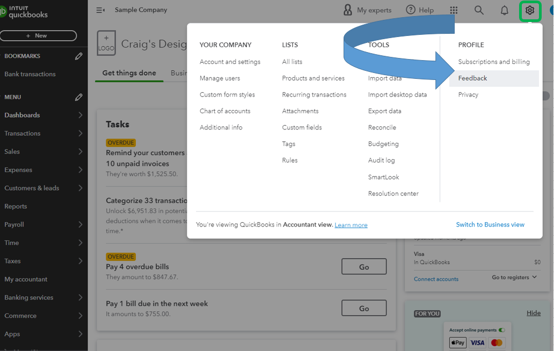Collapse the left navigation menu icon
The width and height of the screenshot is (554, 351).
(100, 10)
